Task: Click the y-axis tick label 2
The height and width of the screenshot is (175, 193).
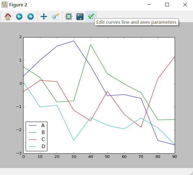Action: click(20, 37)
